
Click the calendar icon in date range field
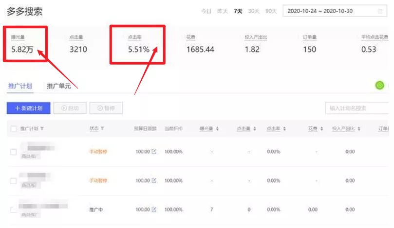380,11
